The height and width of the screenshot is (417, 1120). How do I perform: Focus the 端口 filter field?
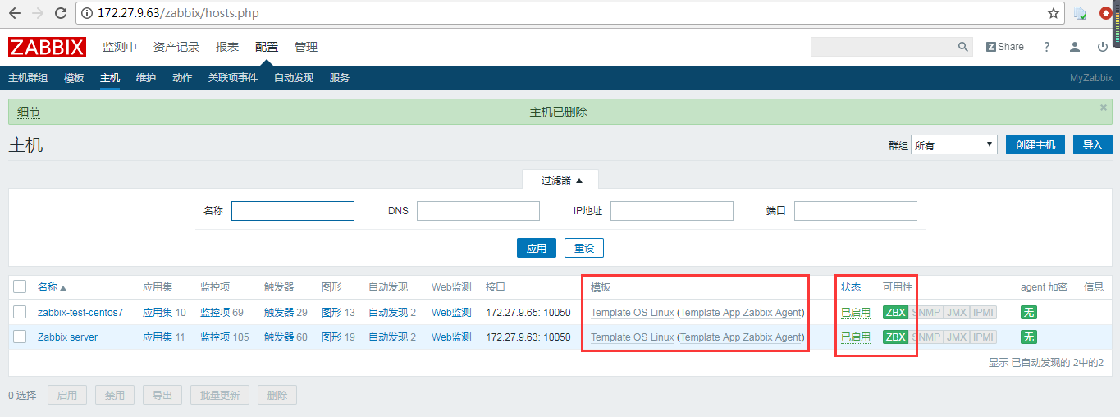point(856,211)
